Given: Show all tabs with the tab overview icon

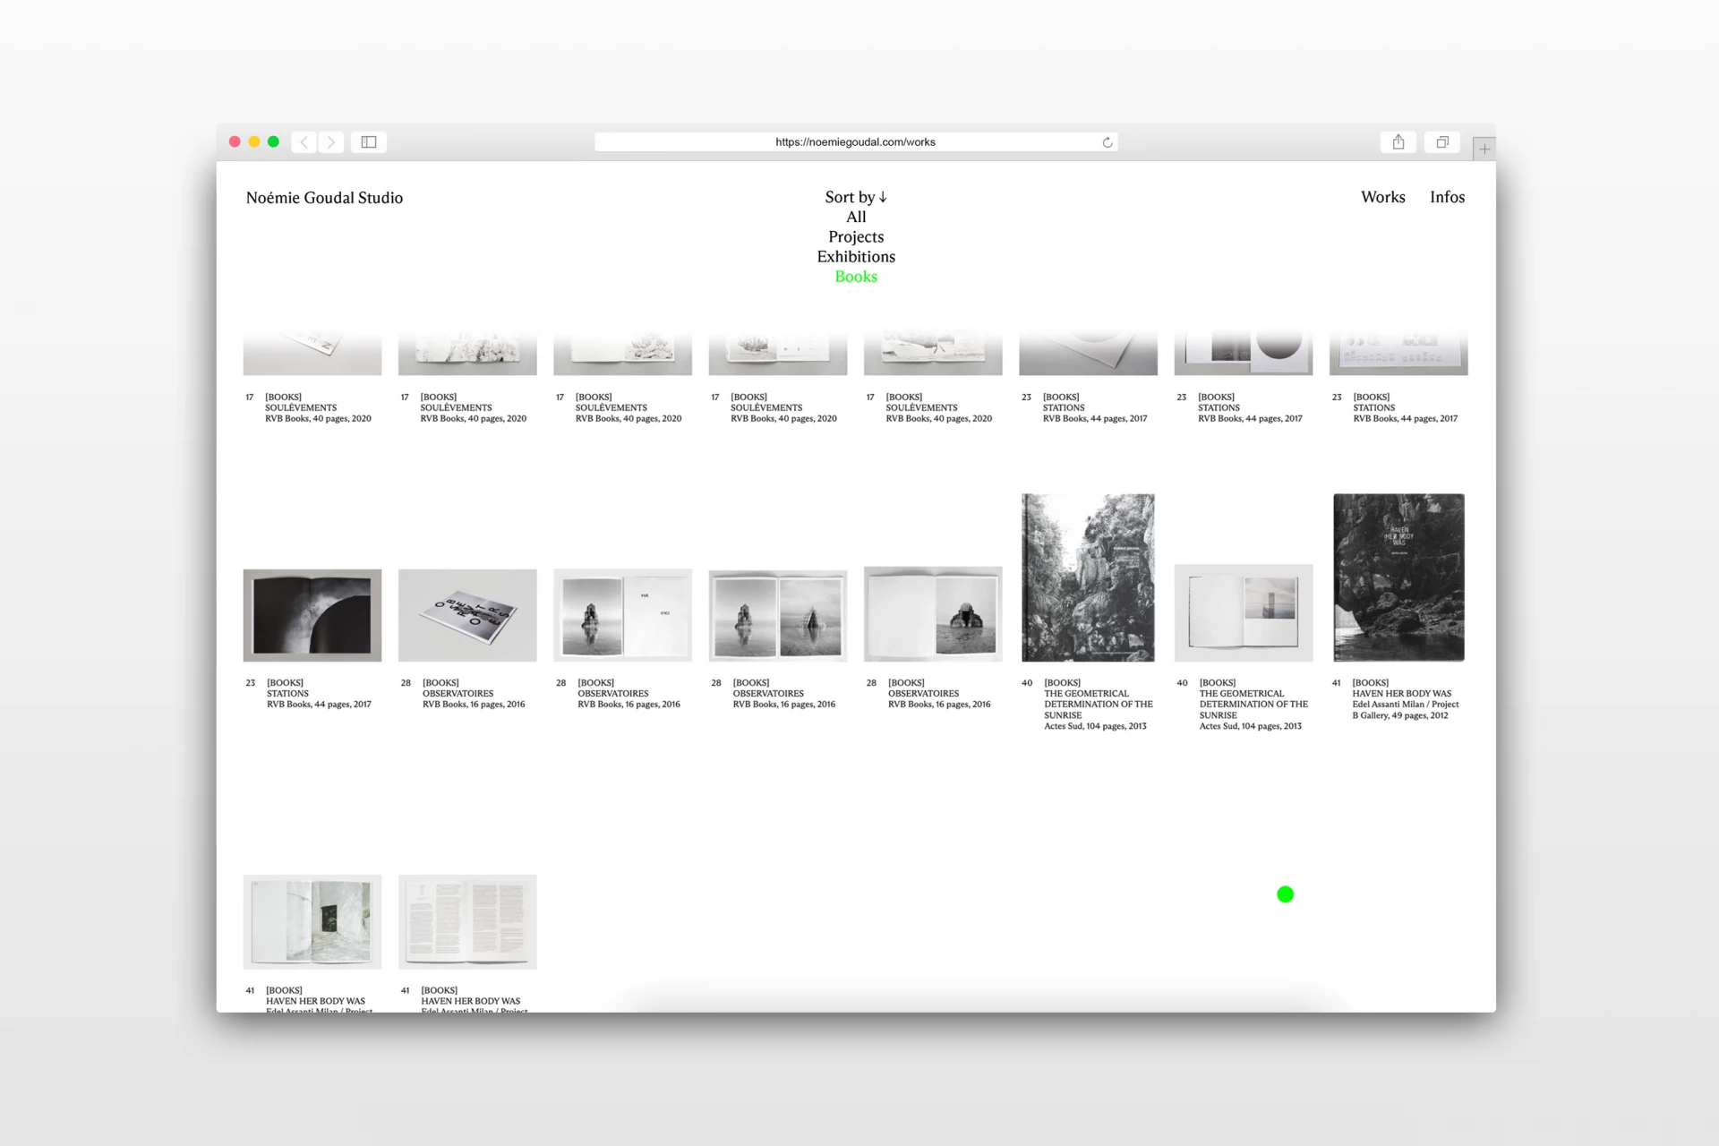Looking at the screenshot, I should [x=1442, y=141].
